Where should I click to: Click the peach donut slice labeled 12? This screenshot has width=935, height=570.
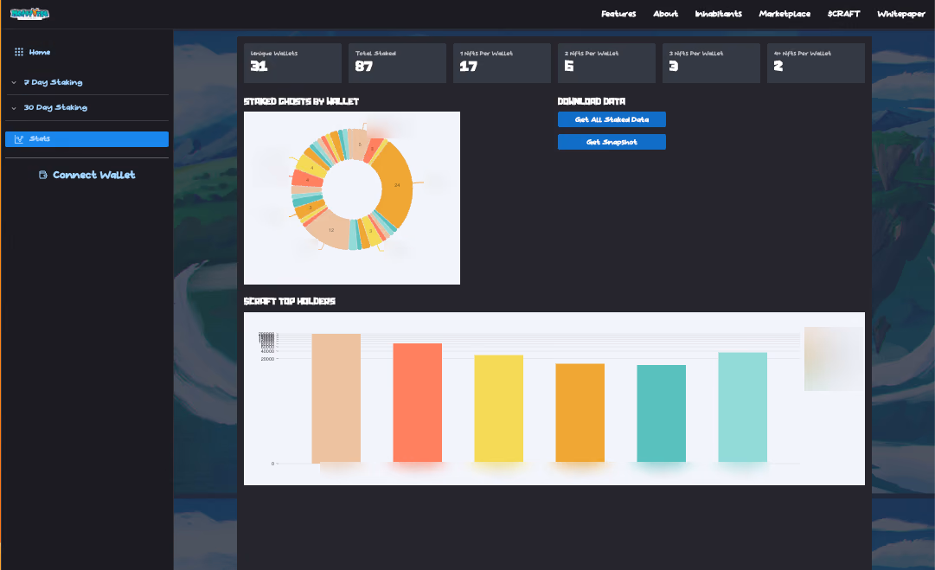coord(330,230)
